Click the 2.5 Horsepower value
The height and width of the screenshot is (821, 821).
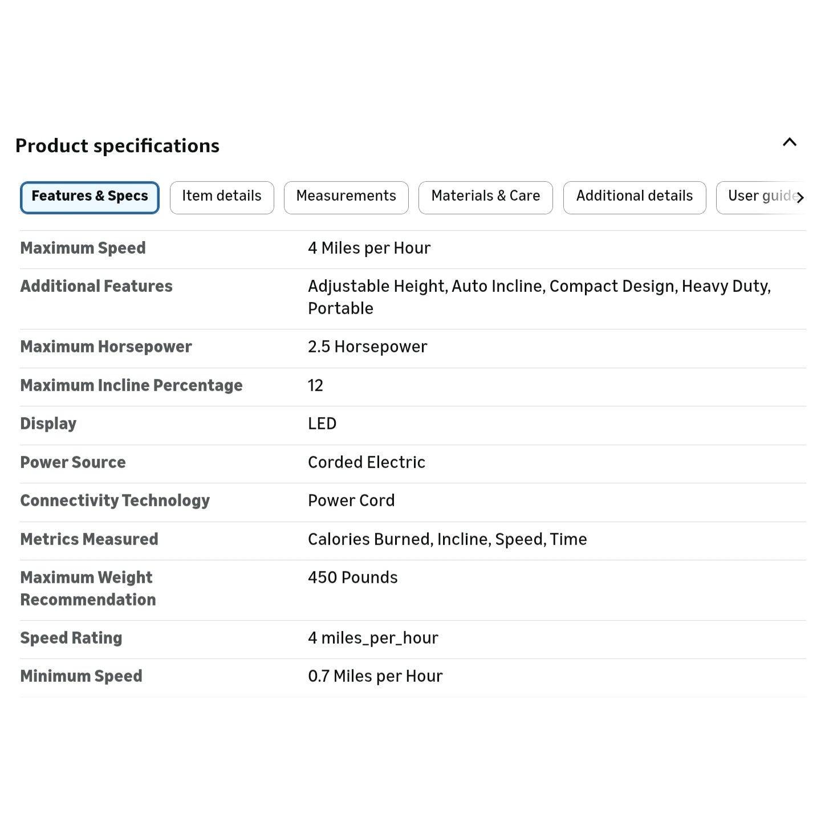[x=367, y=347]
